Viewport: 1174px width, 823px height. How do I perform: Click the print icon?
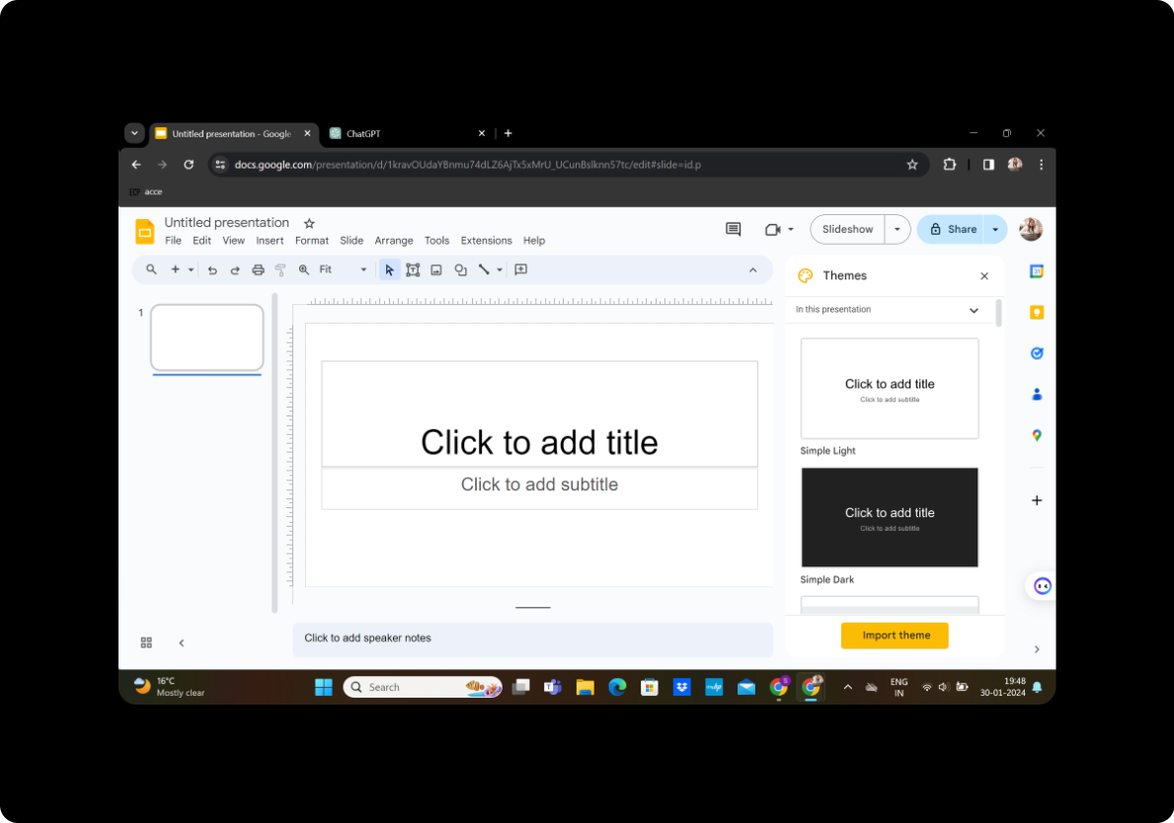pyautogui.click(x=259, y=270)
